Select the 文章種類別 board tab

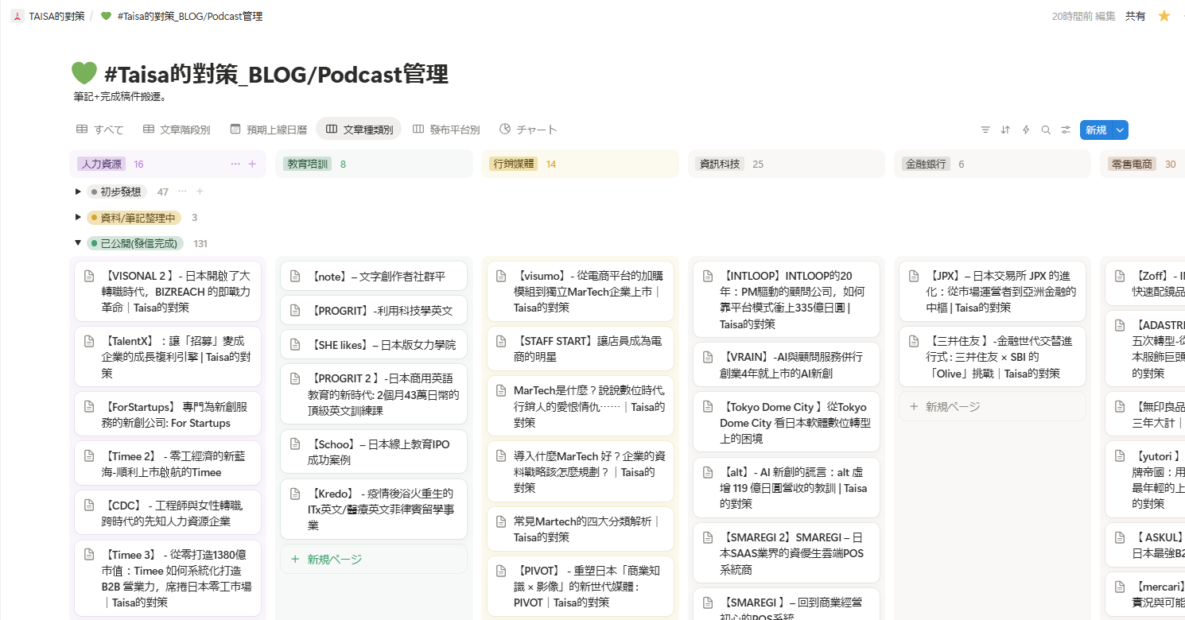point(359,129)
